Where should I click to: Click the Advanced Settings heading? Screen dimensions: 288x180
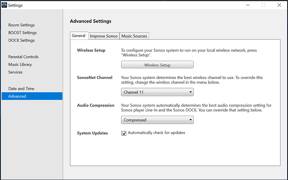(x=91, y=21)
